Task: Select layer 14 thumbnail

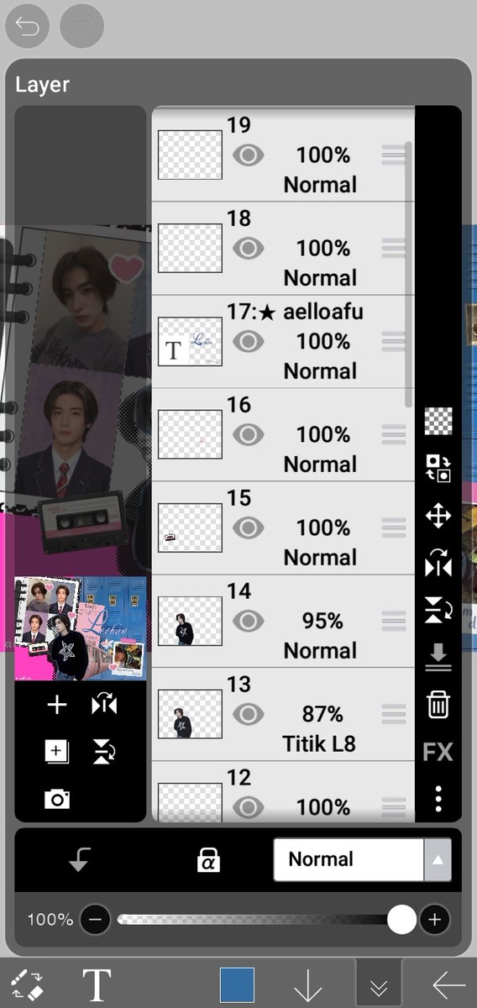Action: (x=190, y=621)
